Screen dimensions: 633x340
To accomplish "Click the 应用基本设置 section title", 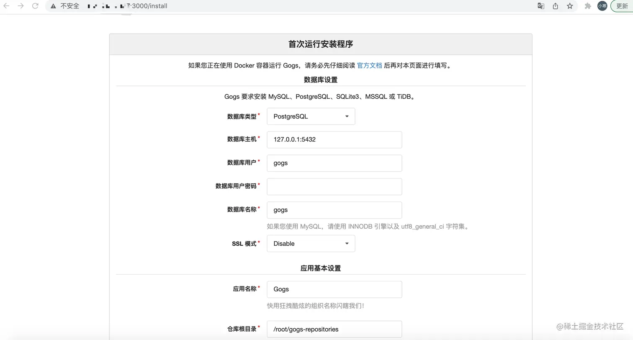I will (321, 268).
